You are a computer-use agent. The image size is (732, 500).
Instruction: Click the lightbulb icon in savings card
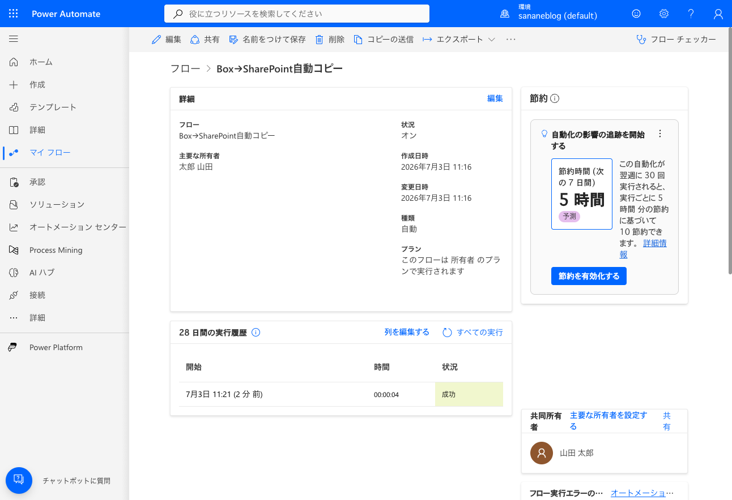[x=544, y=134]
